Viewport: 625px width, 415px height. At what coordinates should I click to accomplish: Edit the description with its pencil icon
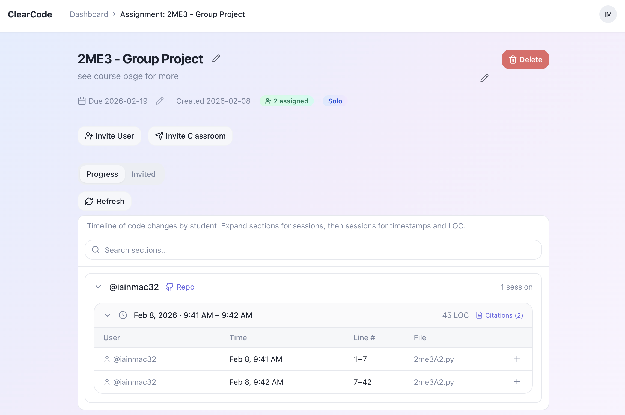click(484, 78)
